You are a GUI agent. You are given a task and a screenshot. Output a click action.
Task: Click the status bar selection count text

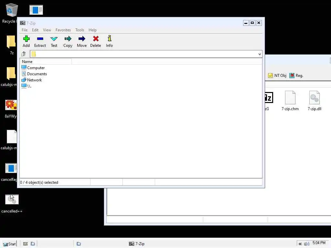point(39,182)
